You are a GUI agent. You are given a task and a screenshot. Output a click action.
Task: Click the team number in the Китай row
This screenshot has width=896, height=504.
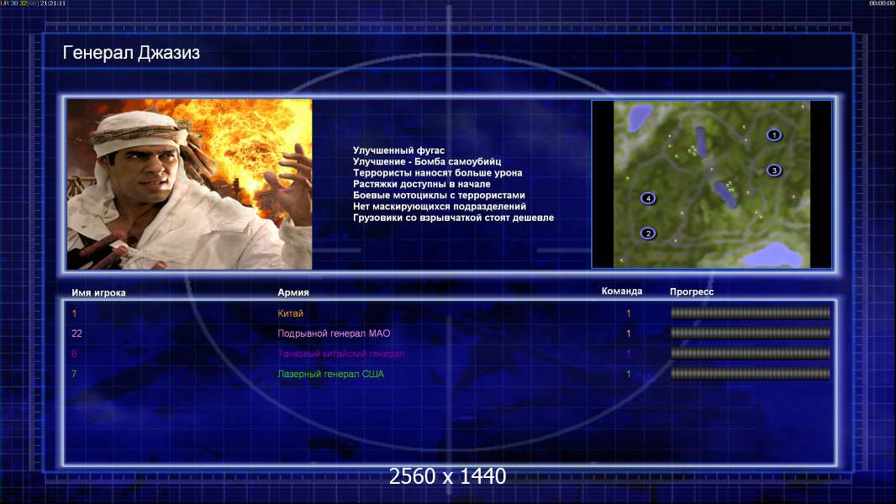click(x=628, y=313)
